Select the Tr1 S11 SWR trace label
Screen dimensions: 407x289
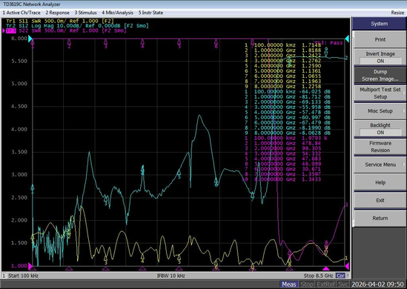[60, 21]
